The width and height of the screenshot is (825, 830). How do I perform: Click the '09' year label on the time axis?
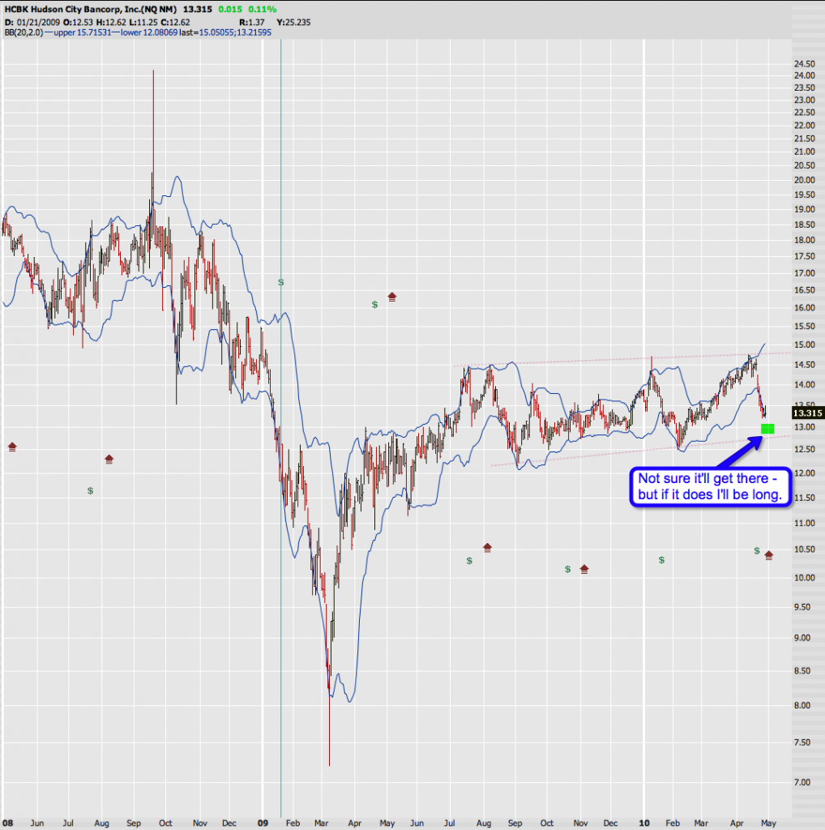[x=262, y=821]
